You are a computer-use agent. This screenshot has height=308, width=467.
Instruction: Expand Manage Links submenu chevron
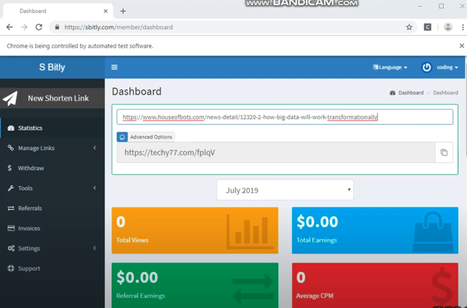point(95,148)
